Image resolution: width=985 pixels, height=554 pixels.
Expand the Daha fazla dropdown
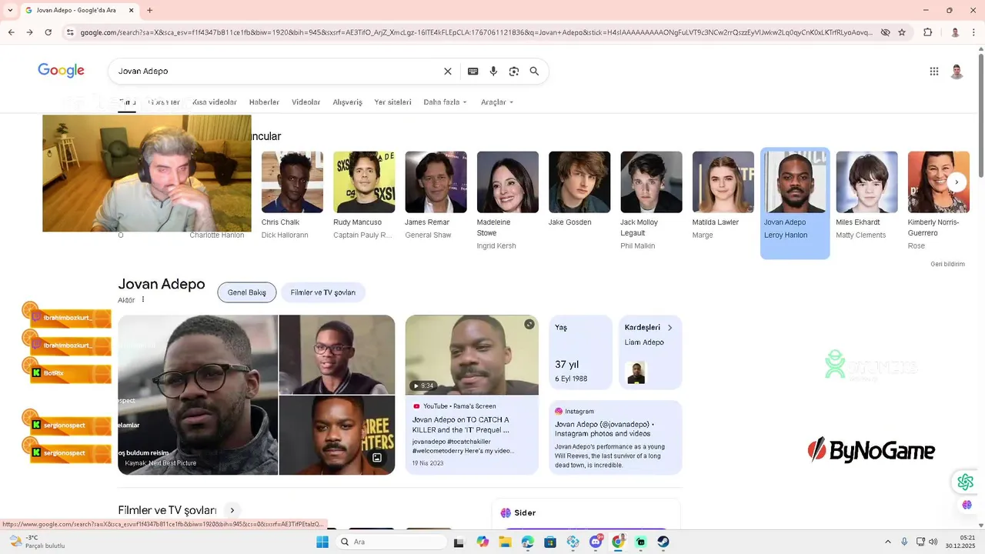(x=445, y=102)
